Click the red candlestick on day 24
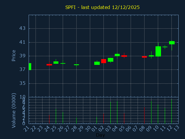This screenshot has height=139, width=185. tap(49, 65)
